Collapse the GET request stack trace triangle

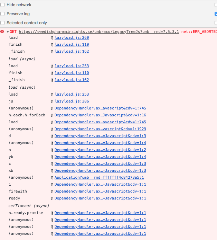pos(8,32)
